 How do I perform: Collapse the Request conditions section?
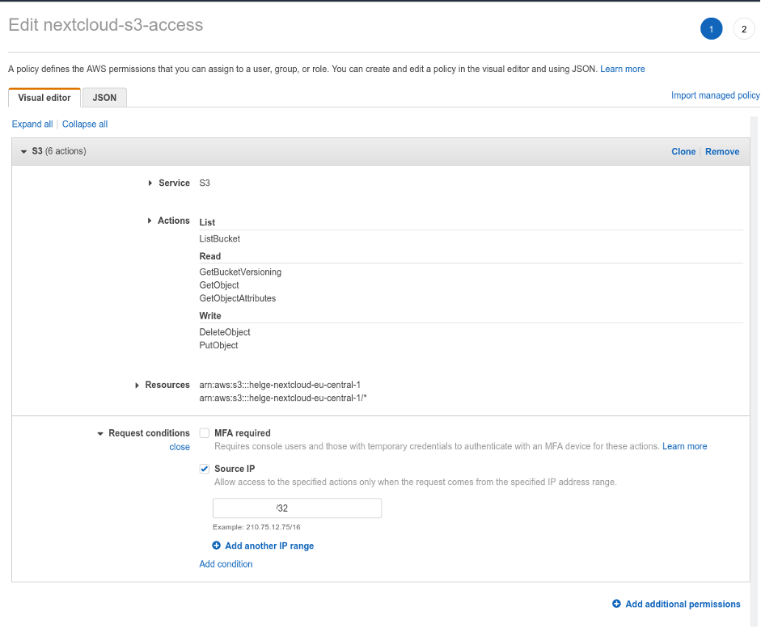(100, 432)
